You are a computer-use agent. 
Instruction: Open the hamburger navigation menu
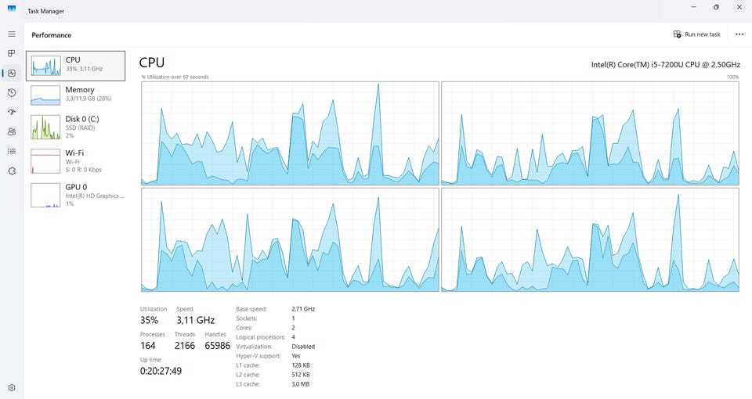point(12,34)
